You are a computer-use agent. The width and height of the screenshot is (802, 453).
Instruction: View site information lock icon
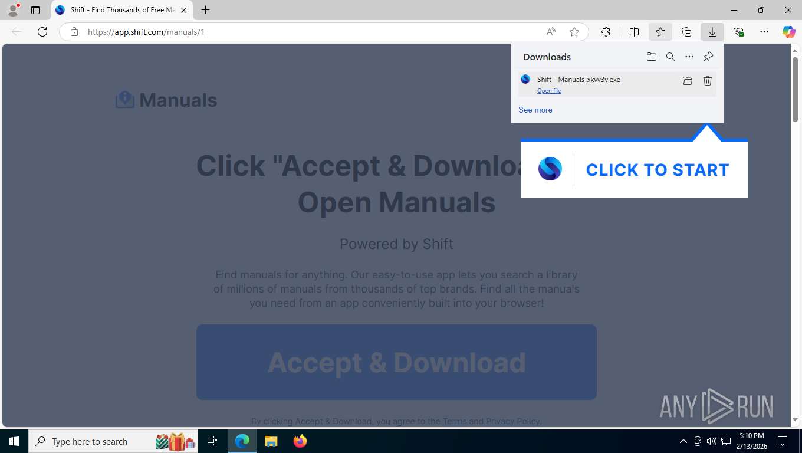74,32
